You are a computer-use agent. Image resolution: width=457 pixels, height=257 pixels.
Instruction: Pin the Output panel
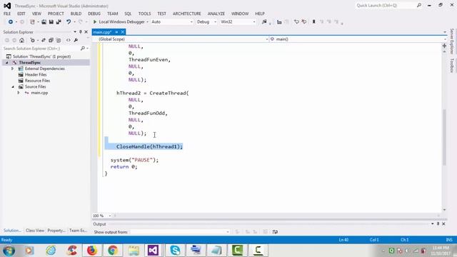(438, 223)
